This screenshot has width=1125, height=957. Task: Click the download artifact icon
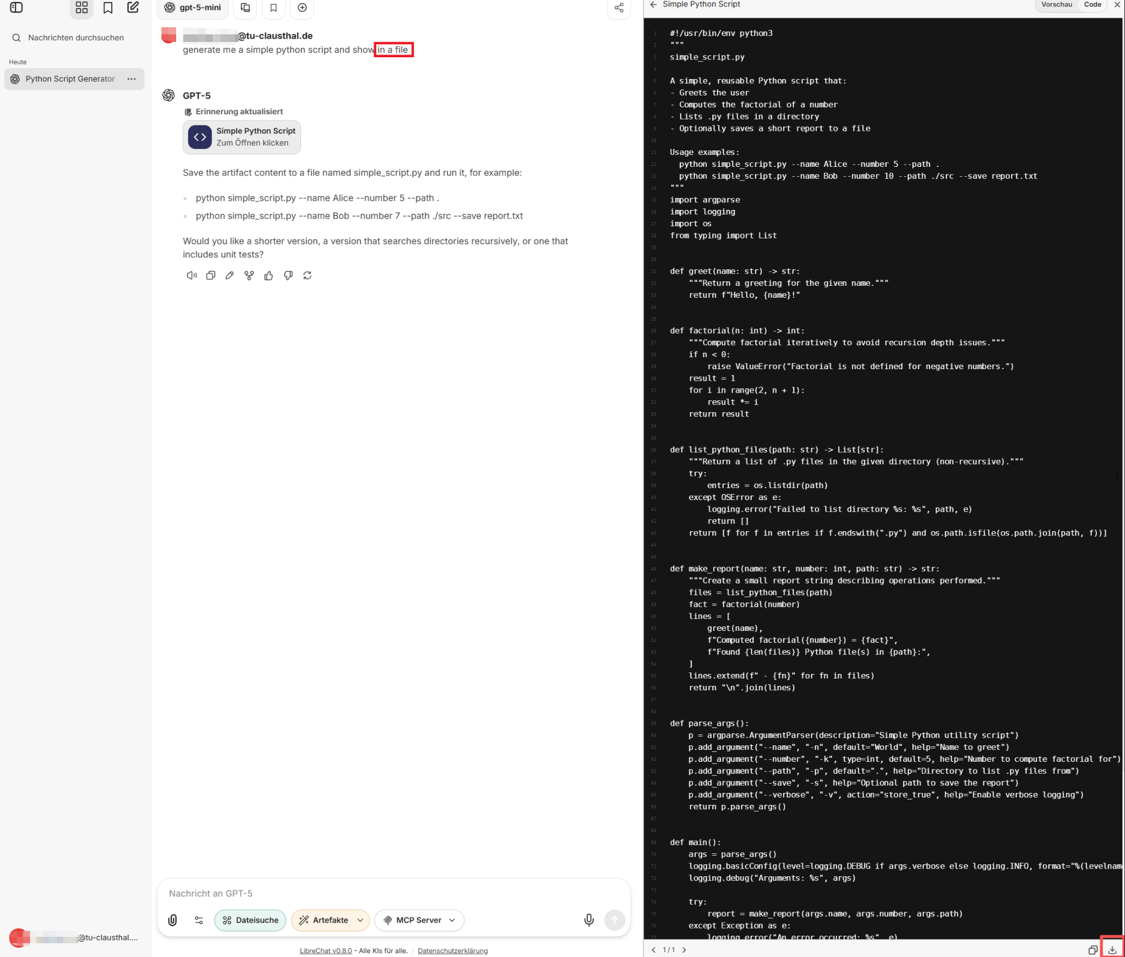1111,949
